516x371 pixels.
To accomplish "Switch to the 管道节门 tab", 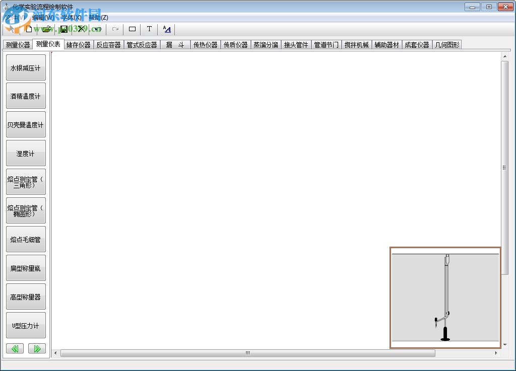I will 326,45.
